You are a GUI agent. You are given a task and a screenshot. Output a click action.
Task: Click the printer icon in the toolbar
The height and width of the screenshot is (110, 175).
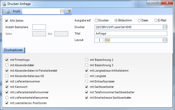tap(8, 11)
